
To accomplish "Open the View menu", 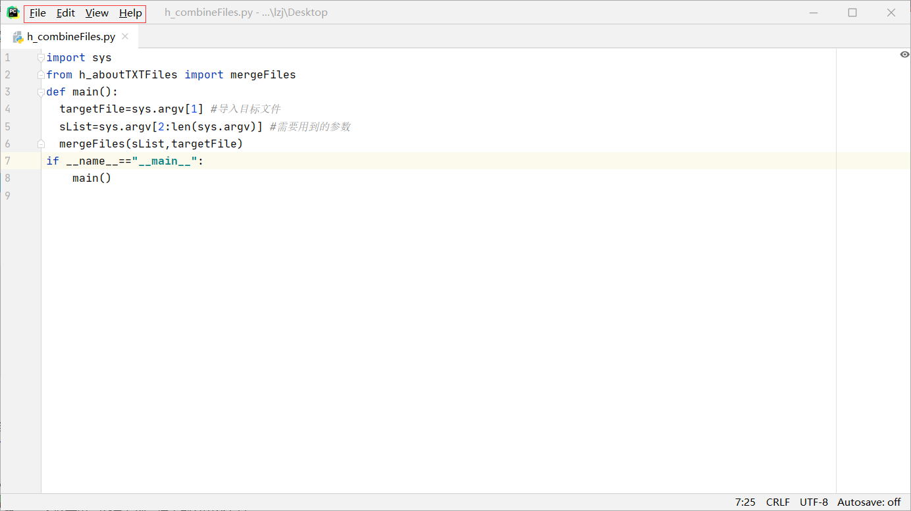I will pos(97,13).
